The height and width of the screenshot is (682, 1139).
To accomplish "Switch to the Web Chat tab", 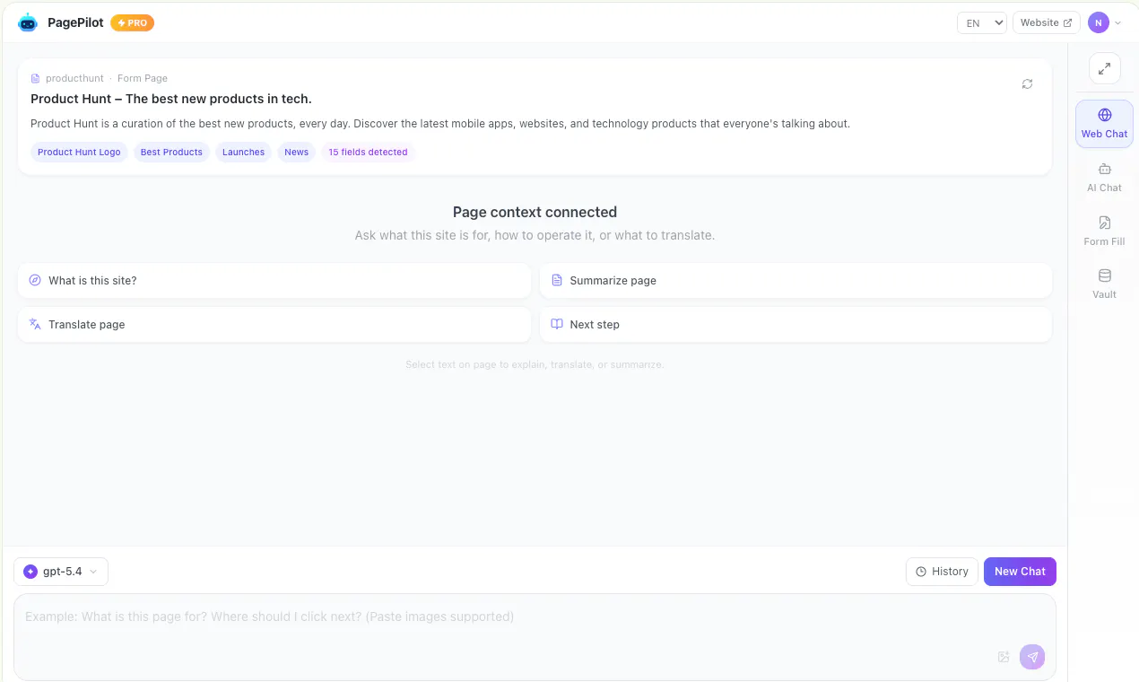I will point(1104,124).
